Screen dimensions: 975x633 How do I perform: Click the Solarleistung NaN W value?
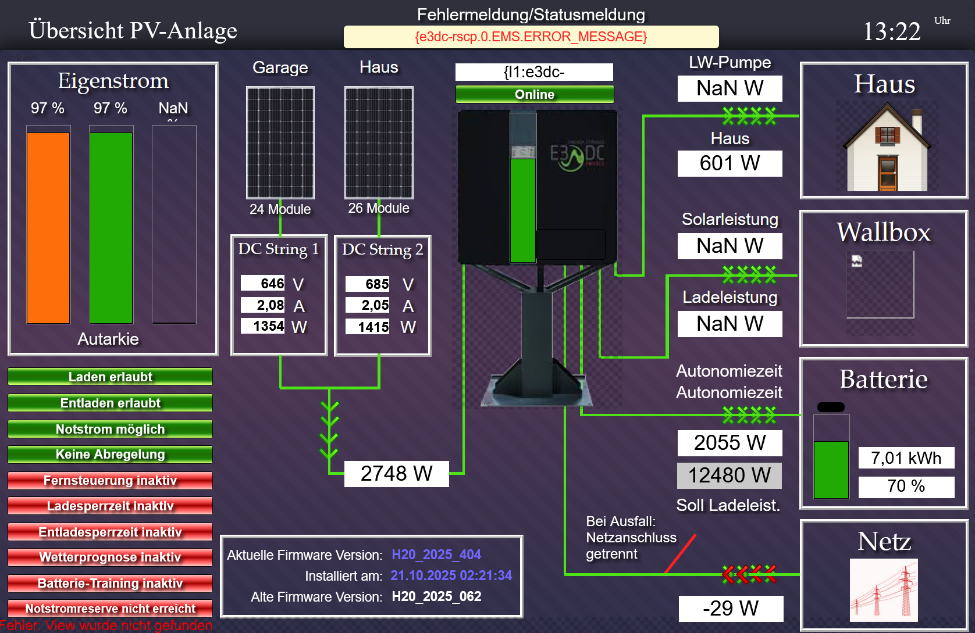[x=730, y=246]
